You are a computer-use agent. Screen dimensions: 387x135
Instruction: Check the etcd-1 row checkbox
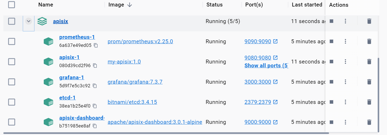point(12,102)
